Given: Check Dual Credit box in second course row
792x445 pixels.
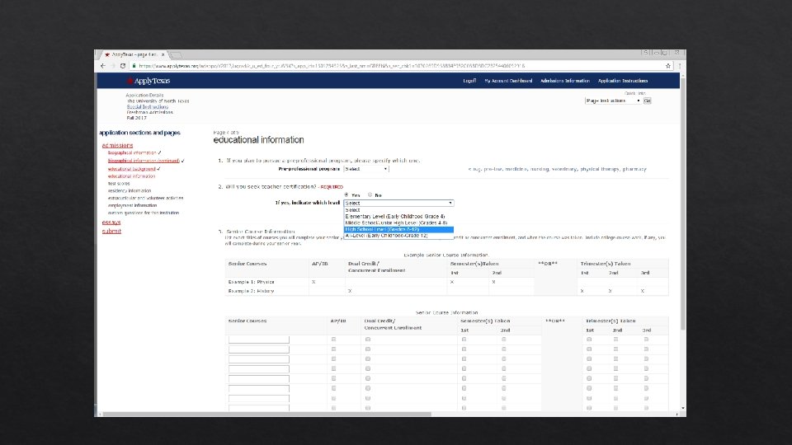Looking at the screenshot, I should click(368, 349).
